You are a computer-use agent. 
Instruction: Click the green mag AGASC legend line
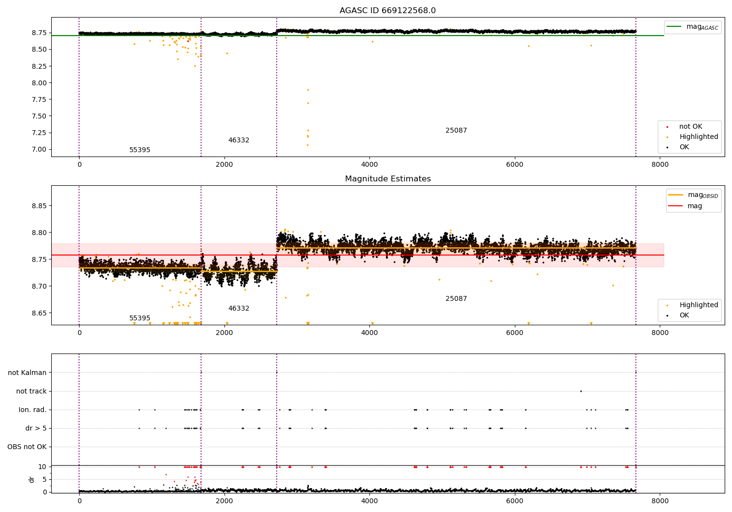click(674, 27)
